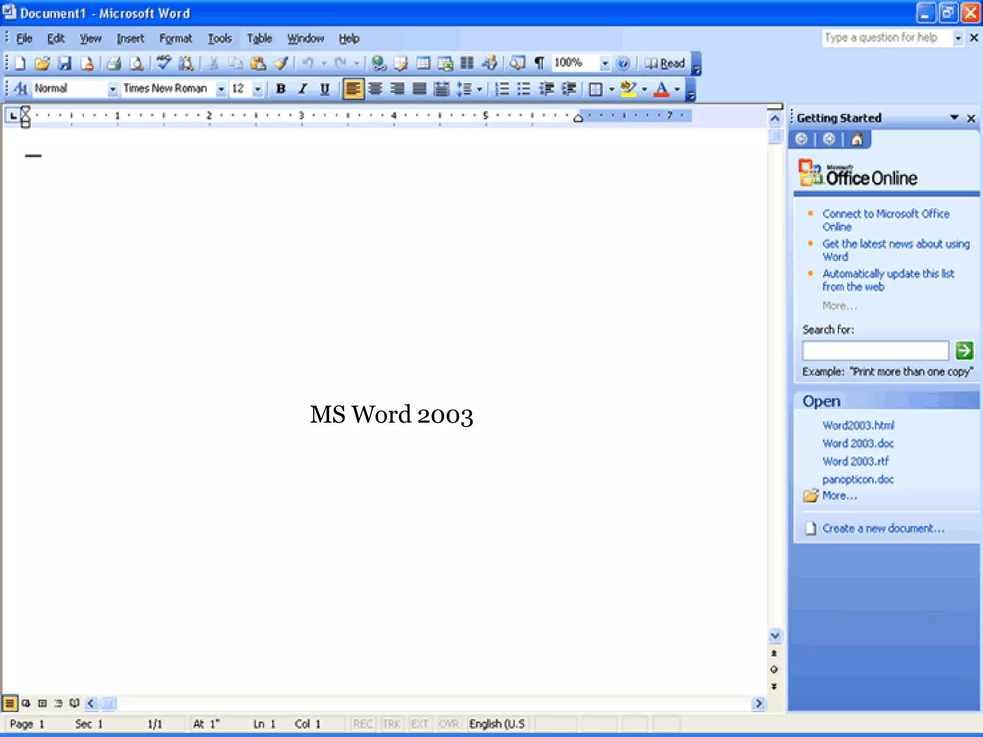
Task: Click the Font Color red A button
Action: (x=661, y=89)
